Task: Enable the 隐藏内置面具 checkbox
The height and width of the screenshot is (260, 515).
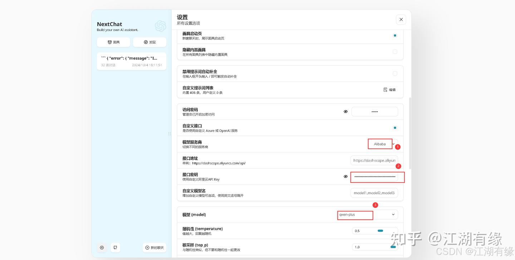Action: (395, 51)
